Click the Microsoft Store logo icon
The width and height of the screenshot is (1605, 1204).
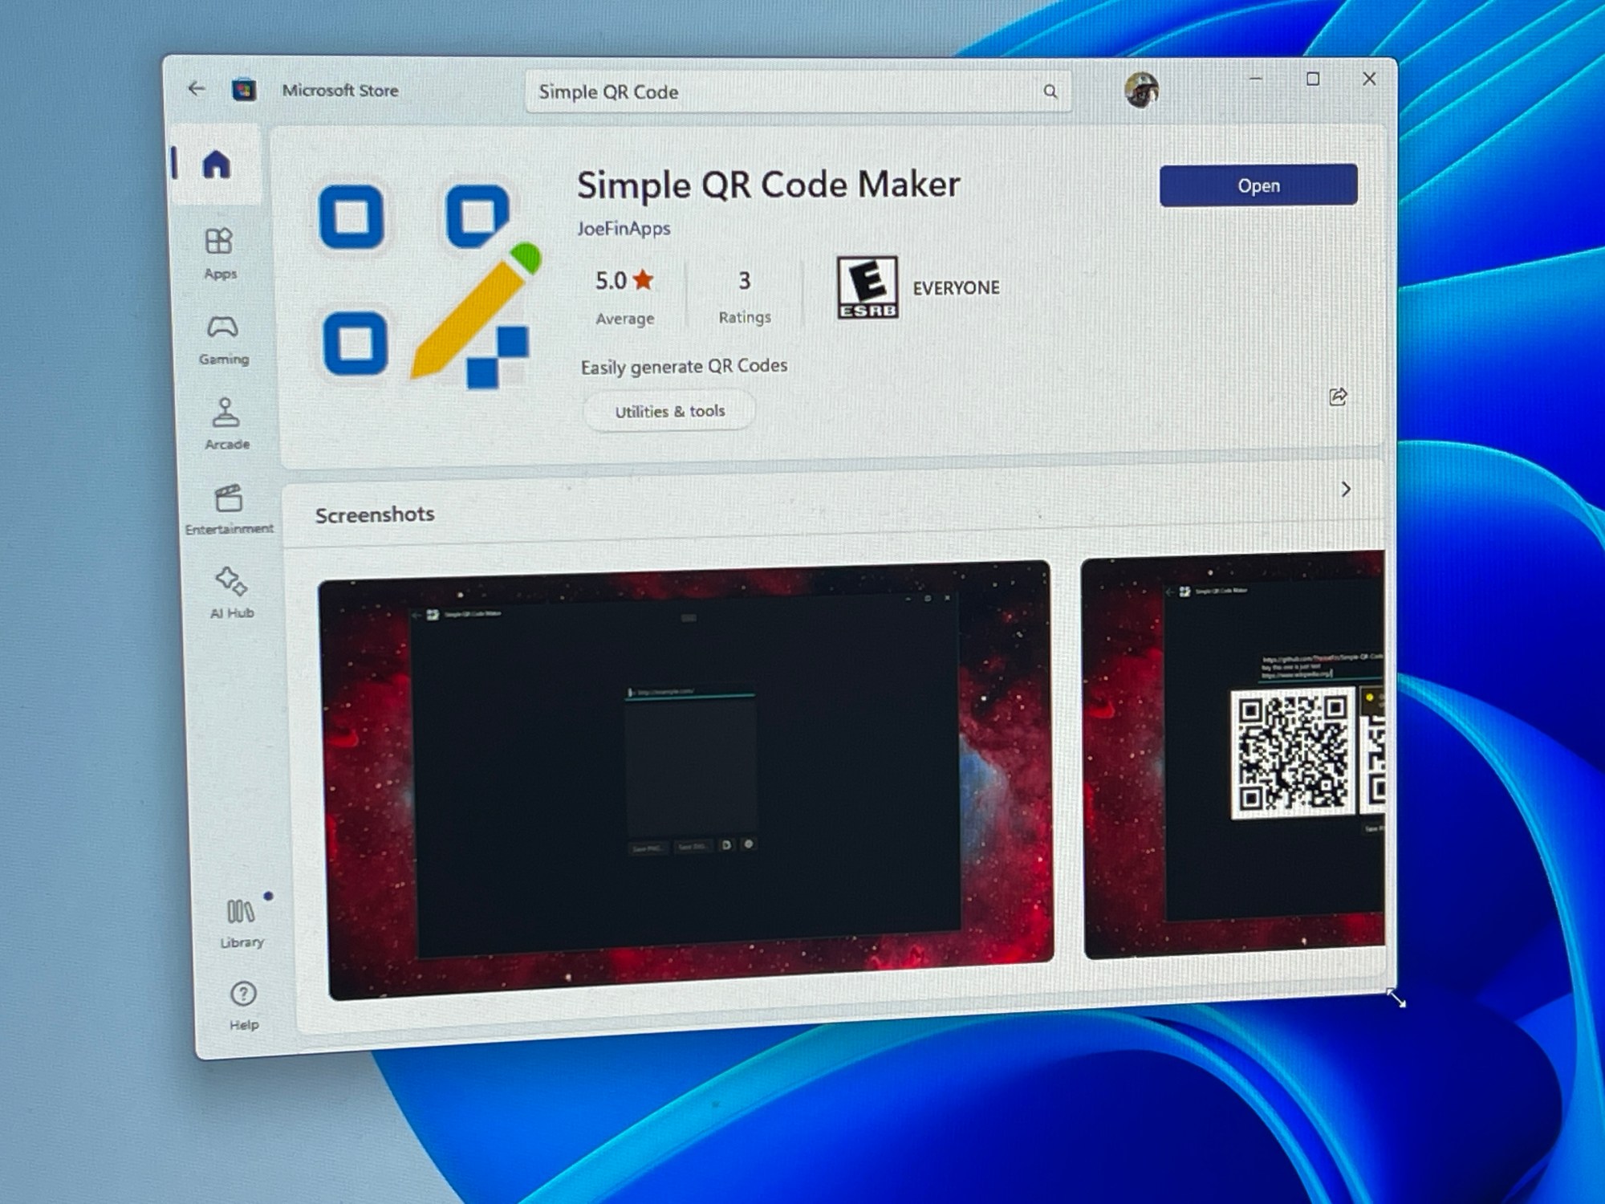point(244,89)
